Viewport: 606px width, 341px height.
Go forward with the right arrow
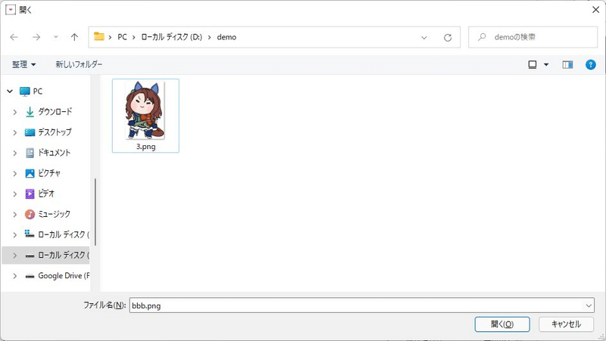click(x=36, y=37)
